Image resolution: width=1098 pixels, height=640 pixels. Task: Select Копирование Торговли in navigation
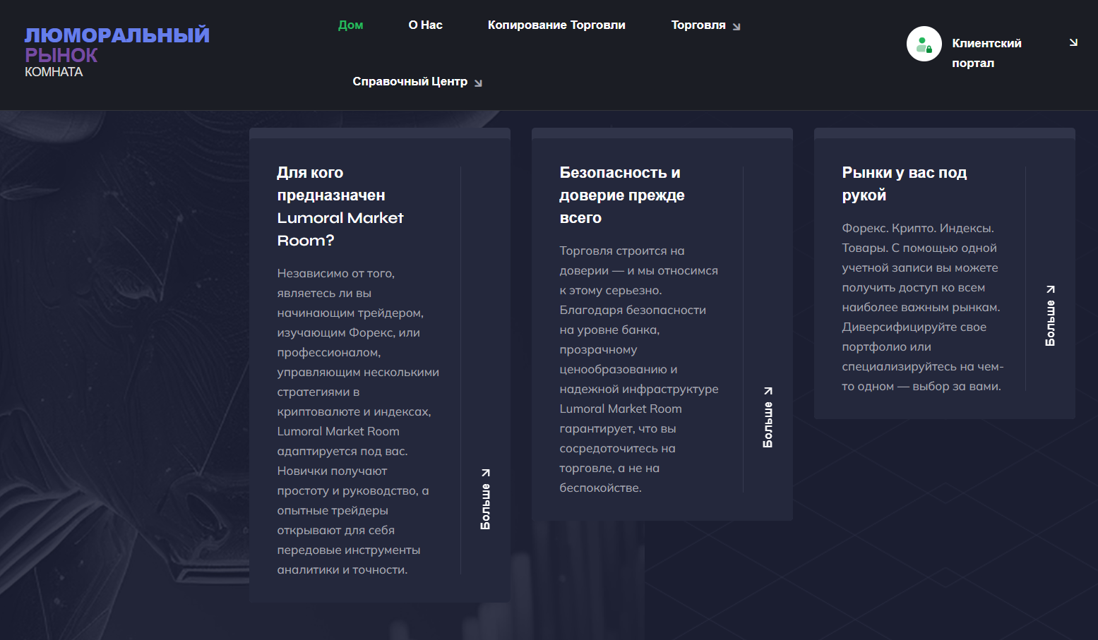pyautogui.click(x=556, y=25)
